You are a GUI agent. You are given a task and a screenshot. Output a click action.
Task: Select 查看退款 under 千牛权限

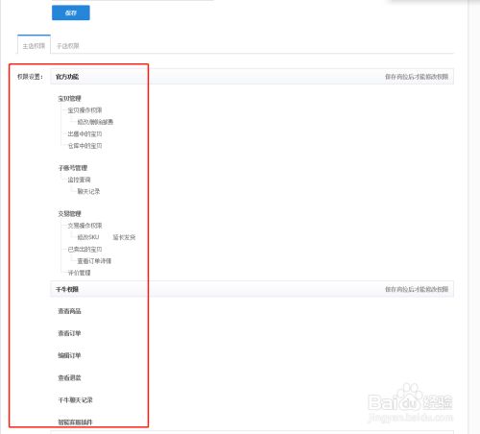(69, 377)
